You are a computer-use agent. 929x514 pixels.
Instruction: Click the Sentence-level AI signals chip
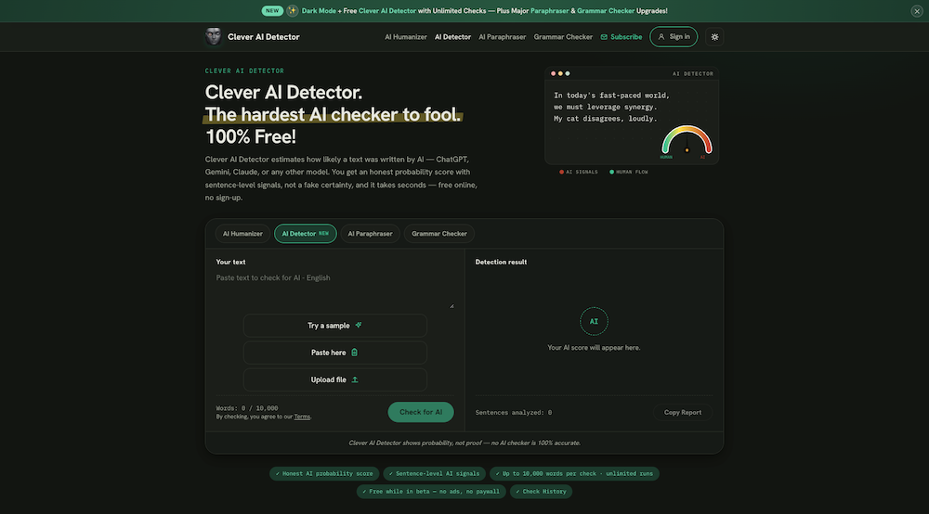[x=434, y=474]
